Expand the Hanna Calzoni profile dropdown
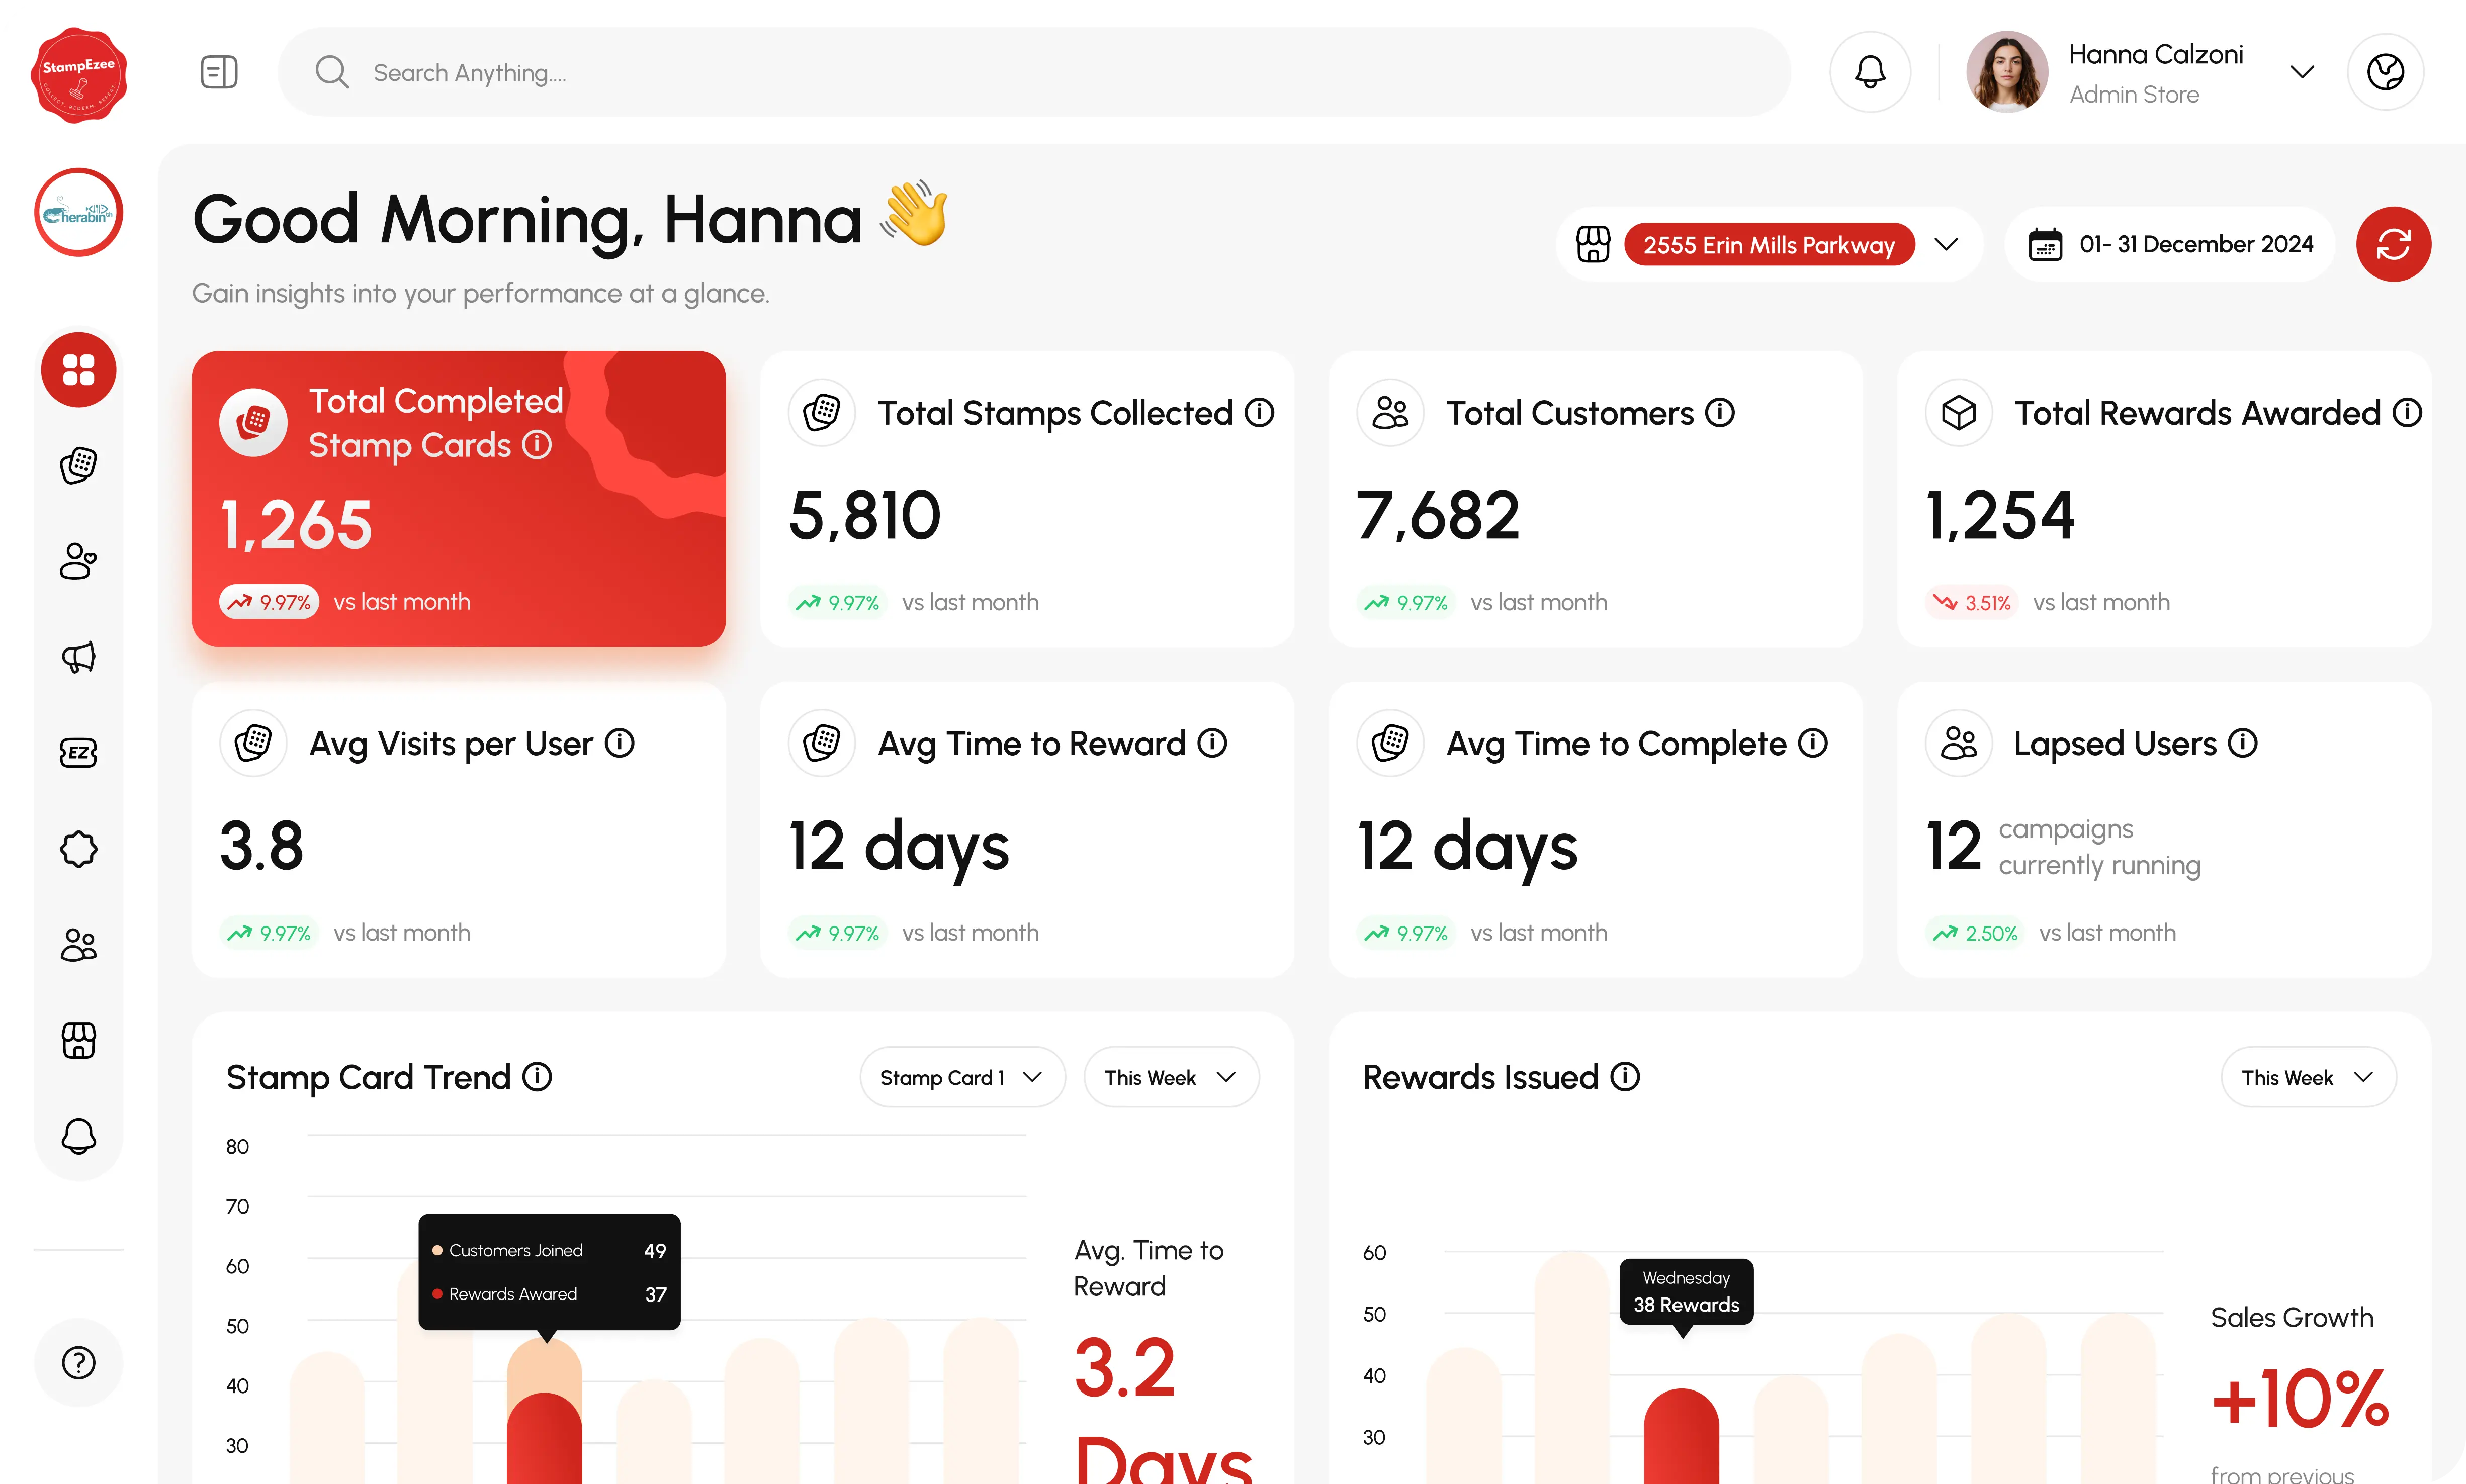Screen dimensions: 2466x1484 click(2301, 72)
